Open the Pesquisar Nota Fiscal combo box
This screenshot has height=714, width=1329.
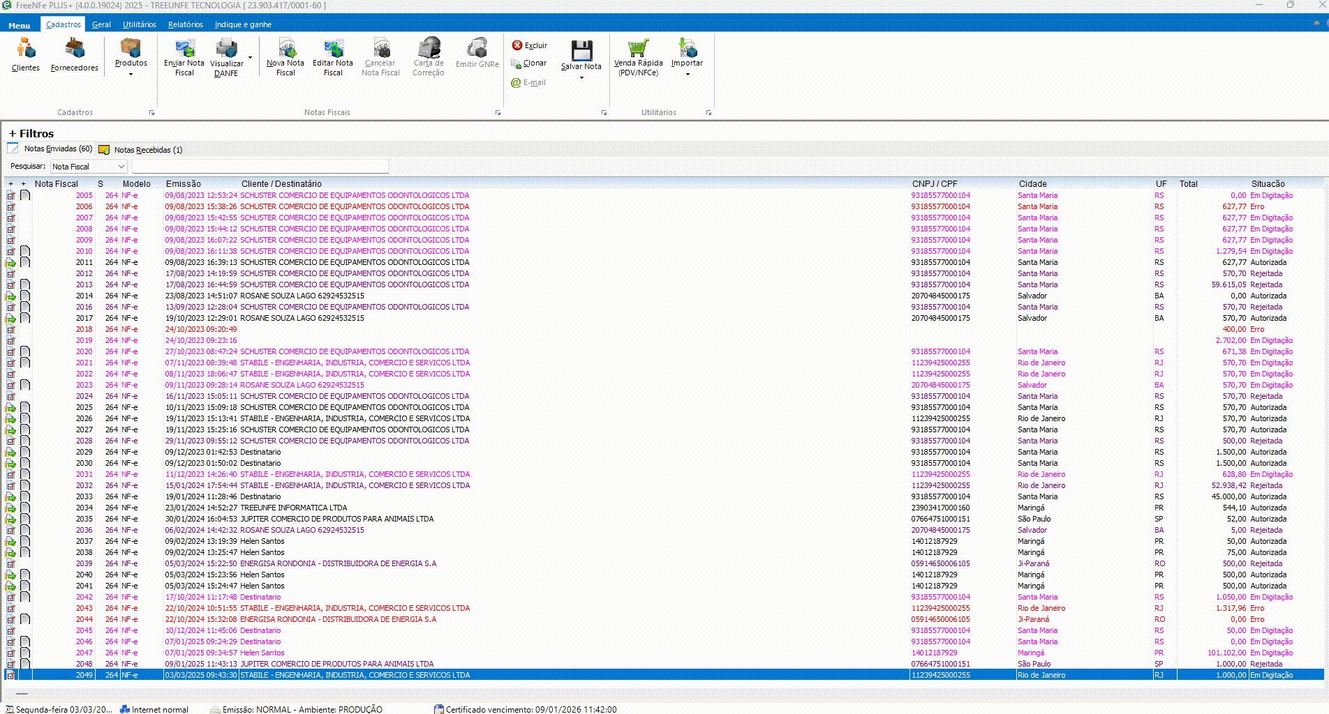[x=89, y=167]
